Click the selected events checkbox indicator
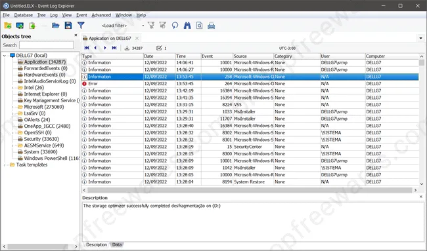427x251 pixels. 159,48
